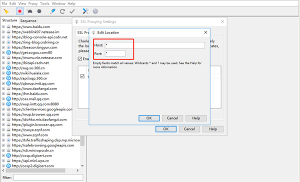Image resolution: width=300 pixels, height=182 pixels.
Task: Click the tree's vertical scrollbar thumb
Action: tap(82, 141)
